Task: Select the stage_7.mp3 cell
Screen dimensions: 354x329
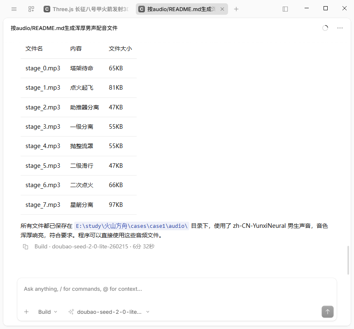Action: (43, 205)
